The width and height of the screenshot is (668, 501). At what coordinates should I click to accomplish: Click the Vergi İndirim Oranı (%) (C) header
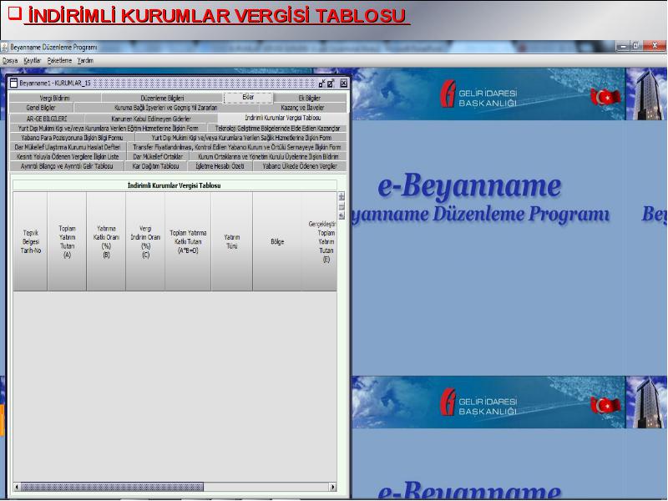click(x=145, y=241)
